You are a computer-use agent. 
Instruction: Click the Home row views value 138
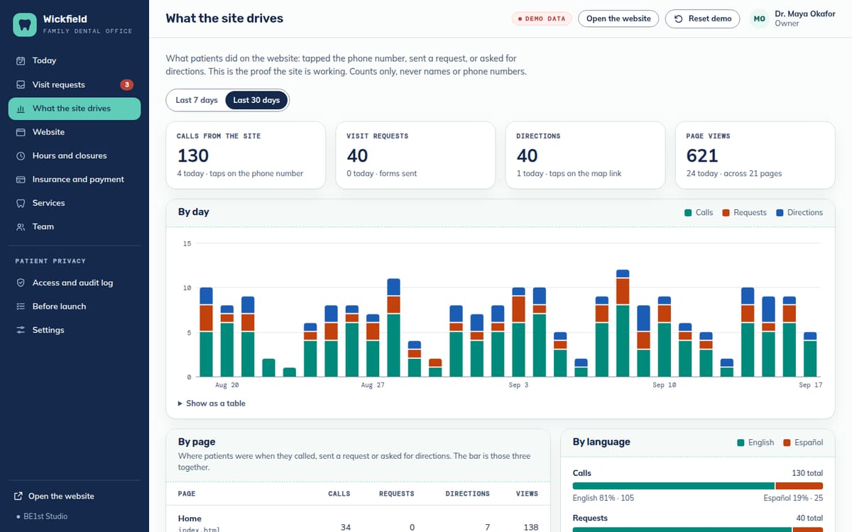pyautogui.click(x=531, y=527)
